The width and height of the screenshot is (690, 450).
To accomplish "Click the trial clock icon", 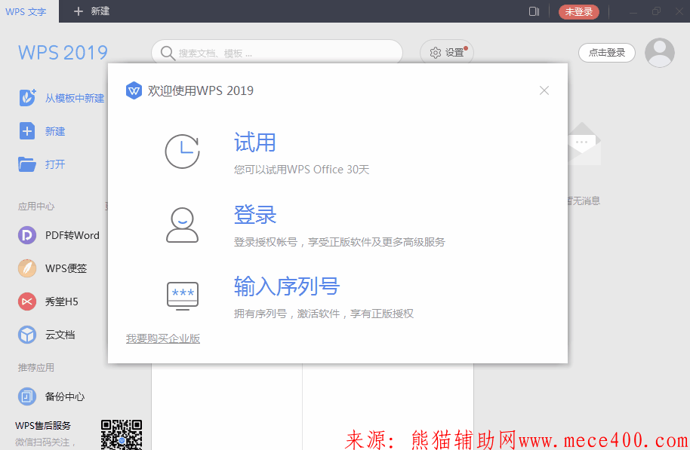I will [182, 152].
